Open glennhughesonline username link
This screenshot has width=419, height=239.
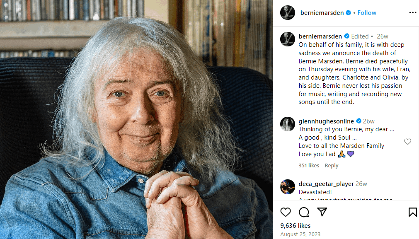tap(326, 121)
